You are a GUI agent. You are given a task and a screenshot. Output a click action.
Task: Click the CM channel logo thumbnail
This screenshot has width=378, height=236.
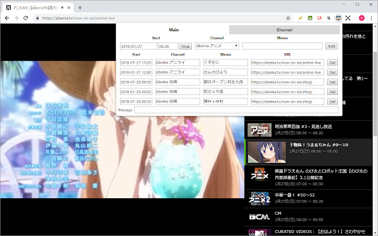click(259, 217)
